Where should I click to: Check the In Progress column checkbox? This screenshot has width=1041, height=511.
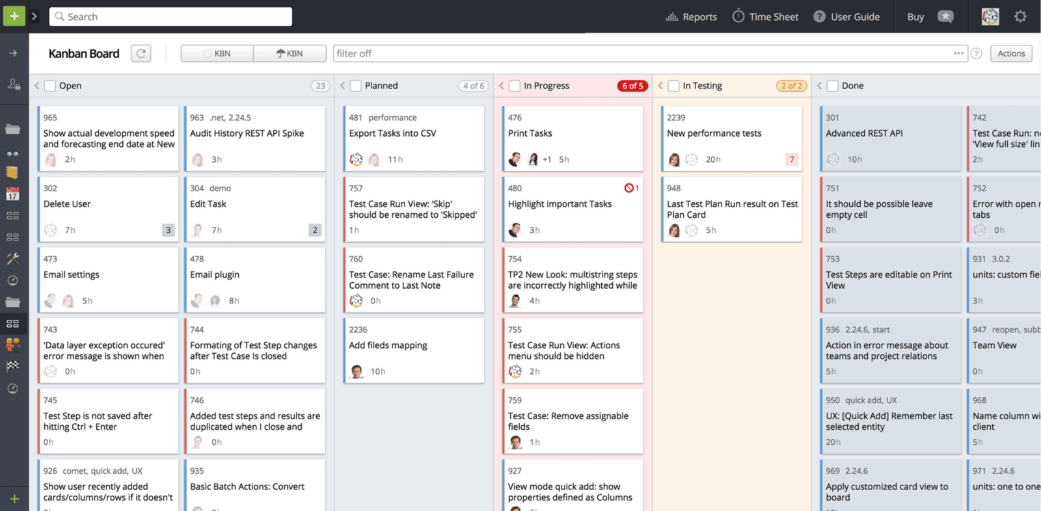tap(515, 86)
